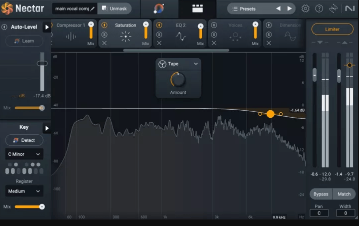Solo the Dimension module
The height and width of the screenshot is (226, 359).
pos(269,35)
